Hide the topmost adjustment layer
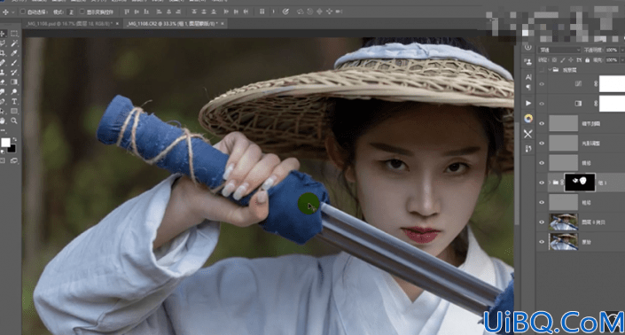625x335 pixels. pyautogui.click(x=542, y=84)
